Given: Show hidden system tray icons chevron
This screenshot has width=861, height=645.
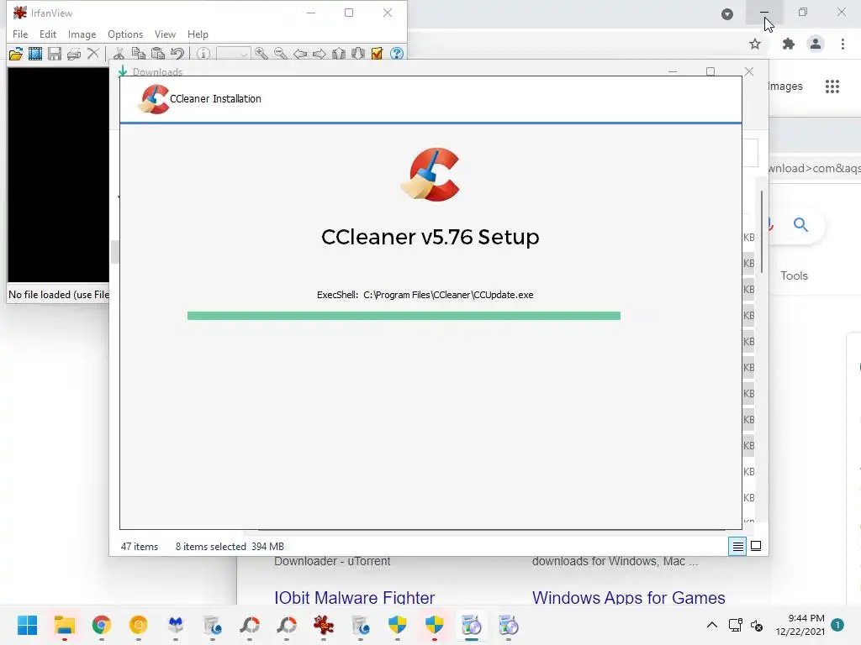Looking at the screenshot, I should [711, 625].
